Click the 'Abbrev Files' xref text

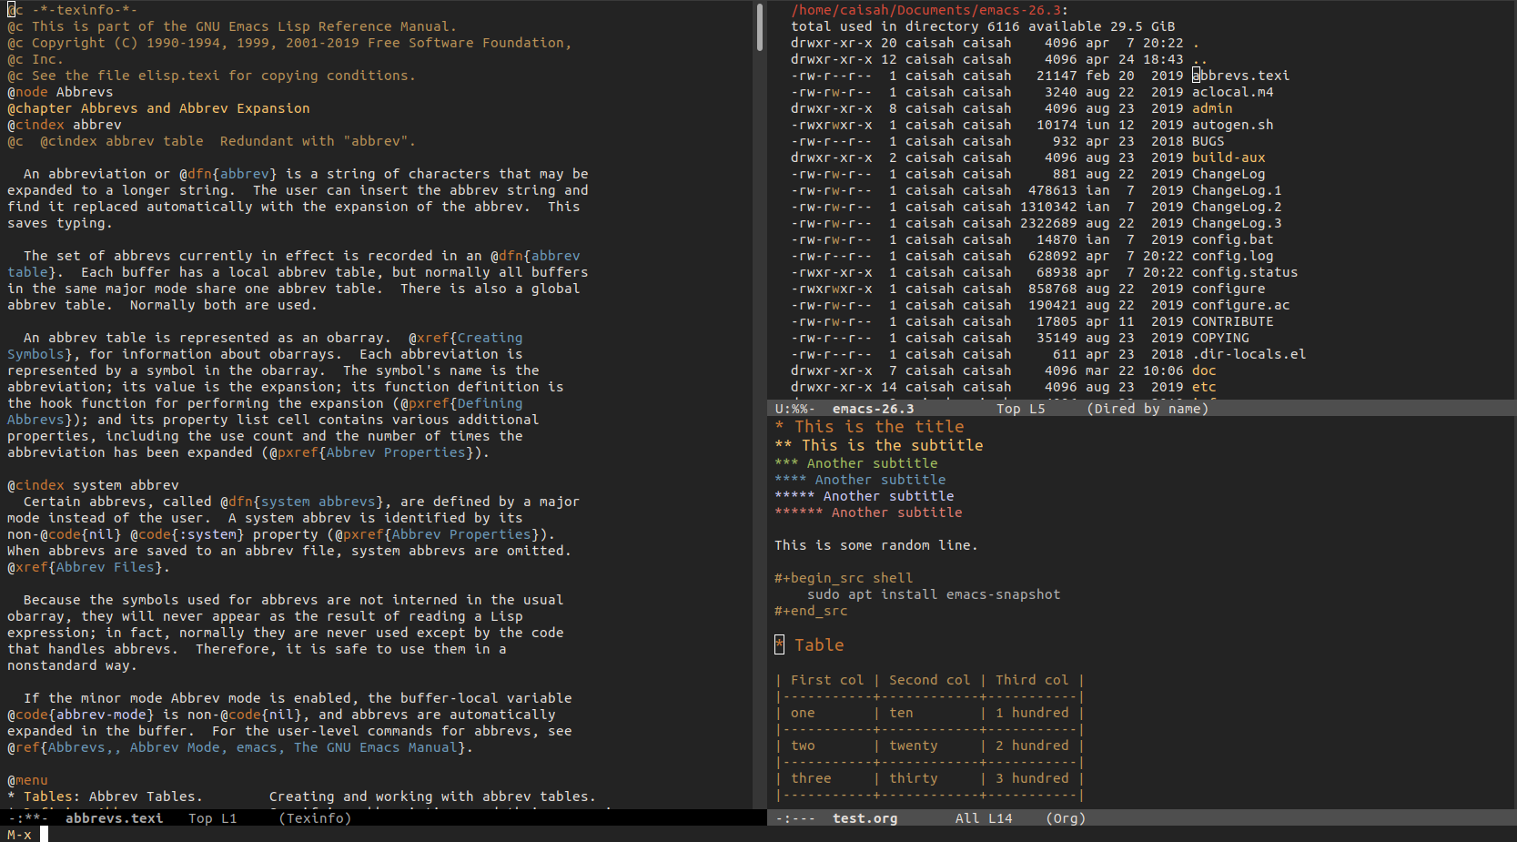[x=106, y=567]
